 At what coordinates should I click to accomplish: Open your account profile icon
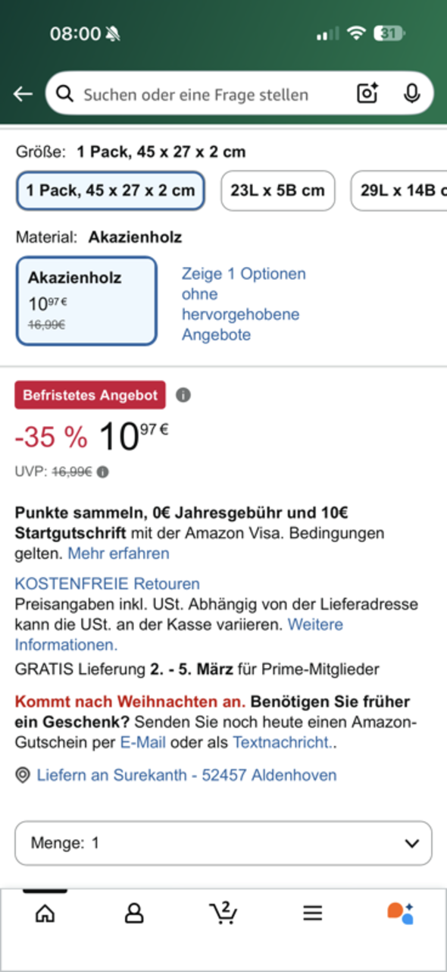click(x=133, y=913)
